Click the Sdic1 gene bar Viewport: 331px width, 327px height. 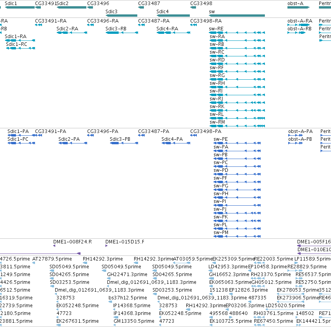(x=20, y=7)
